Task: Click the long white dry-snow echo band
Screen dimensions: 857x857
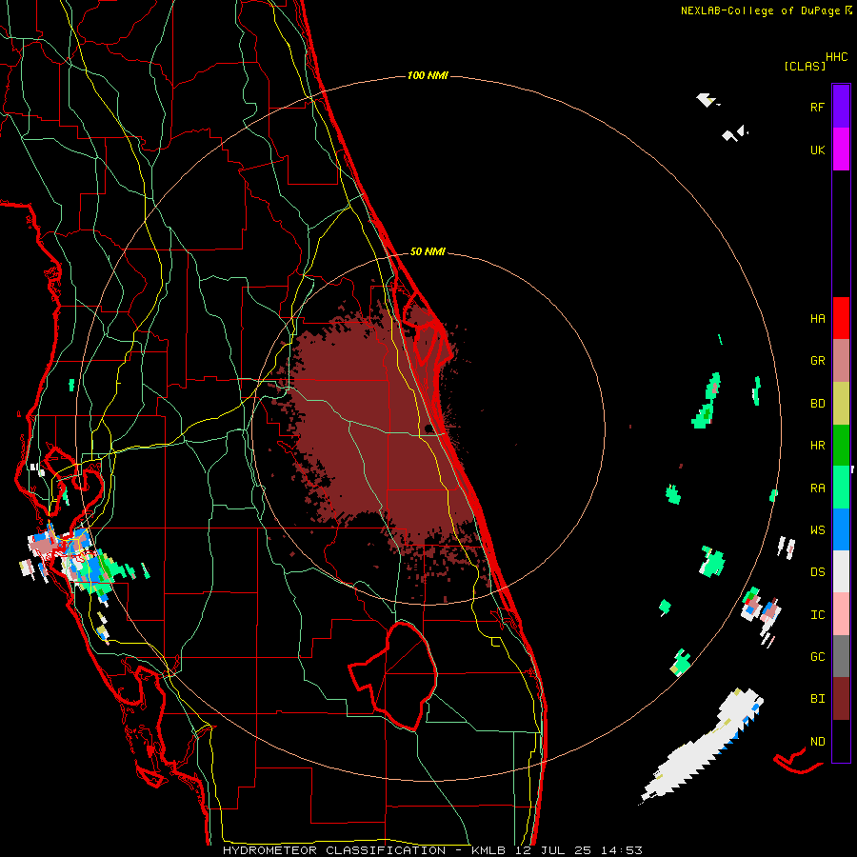Action: pos(703,746)
